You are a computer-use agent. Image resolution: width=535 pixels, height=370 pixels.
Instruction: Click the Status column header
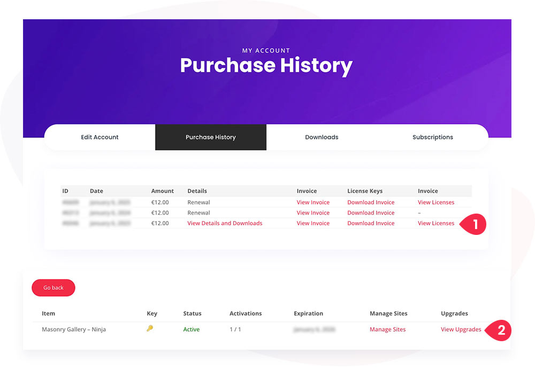click(192, 313)
